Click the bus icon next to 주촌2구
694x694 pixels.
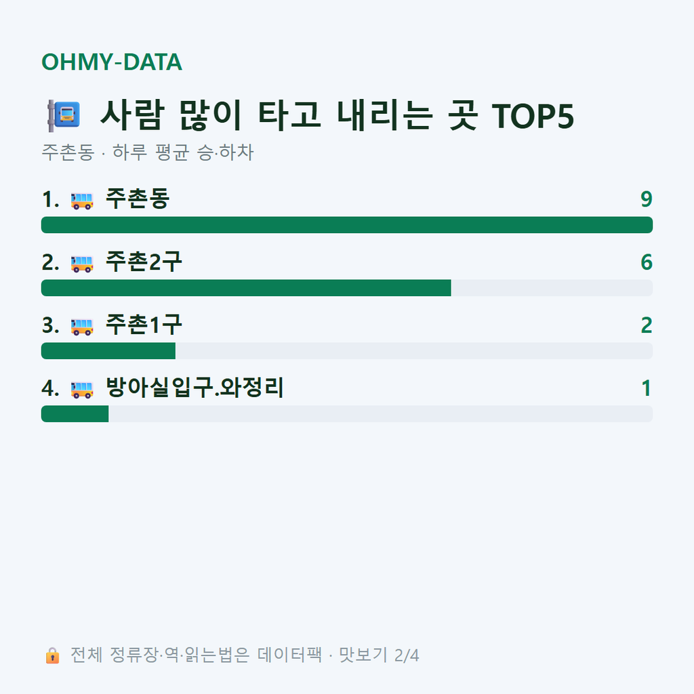(82, 264)
